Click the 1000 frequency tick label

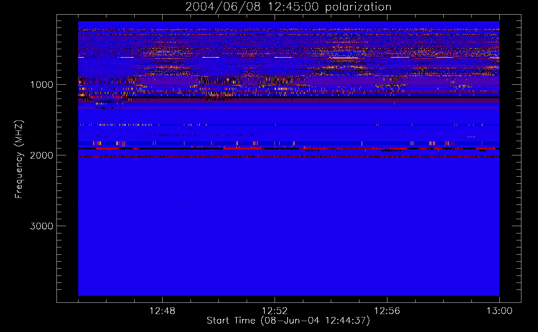[42, 85]
